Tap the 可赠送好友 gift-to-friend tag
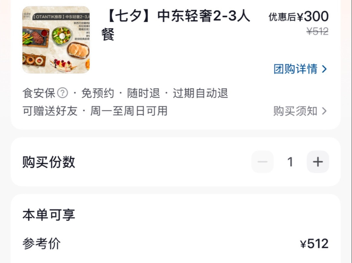The width and height of the screenshot is (352, 263). (x=50, y=111)
